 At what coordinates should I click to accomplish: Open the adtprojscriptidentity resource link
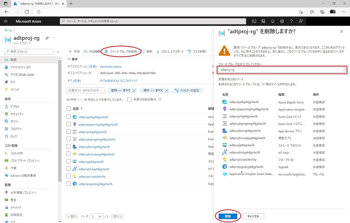tap(92, 176)
